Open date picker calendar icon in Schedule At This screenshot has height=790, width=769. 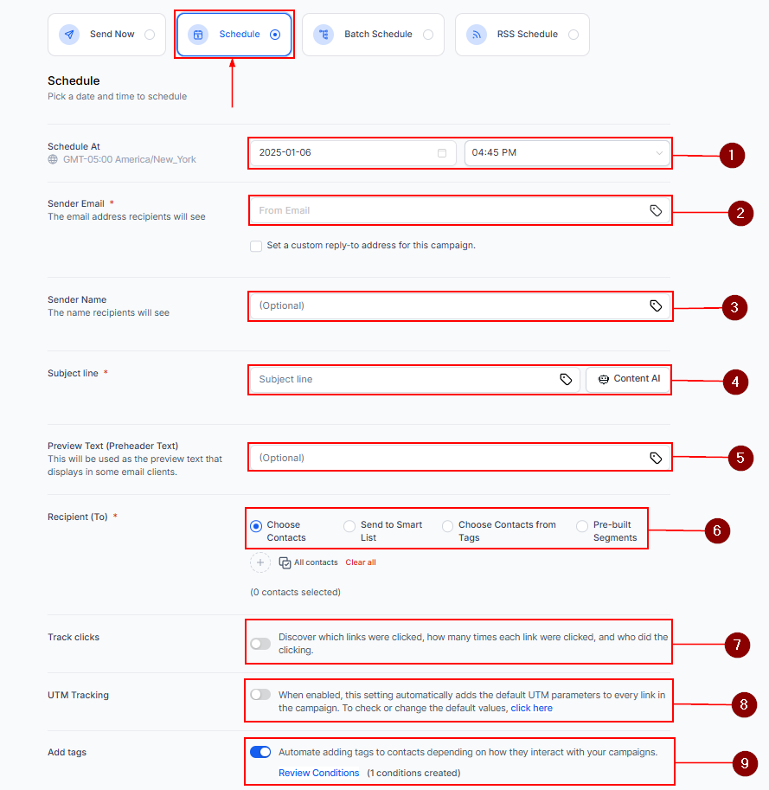(x=442, y=152)
